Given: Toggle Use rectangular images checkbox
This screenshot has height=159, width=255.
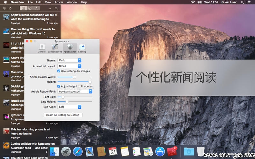Looking at the screenshot, I should pyautogui.click(x=59, y=71).
